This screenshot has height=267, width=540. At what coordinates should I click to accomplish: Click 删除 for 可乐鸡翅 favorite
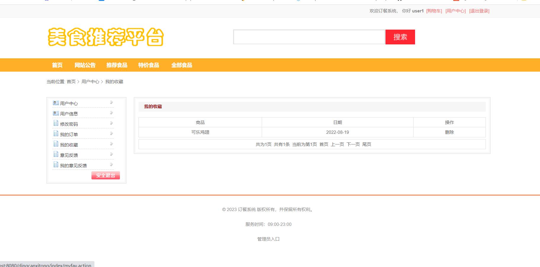click(449, 132)
